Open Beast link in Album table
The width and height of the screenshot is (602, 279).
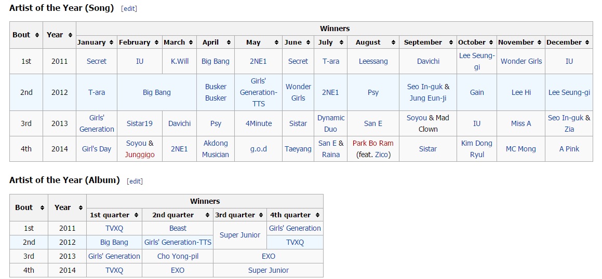click(x=178, y=228)
